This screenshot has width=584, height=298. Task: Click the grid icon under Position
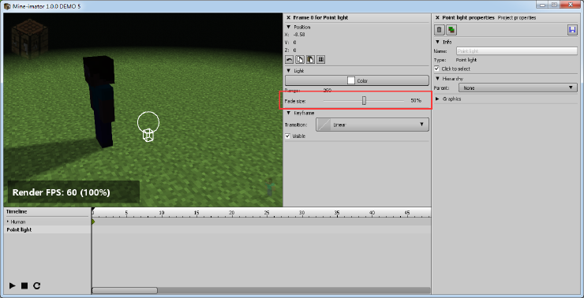(x=320, y=60)
